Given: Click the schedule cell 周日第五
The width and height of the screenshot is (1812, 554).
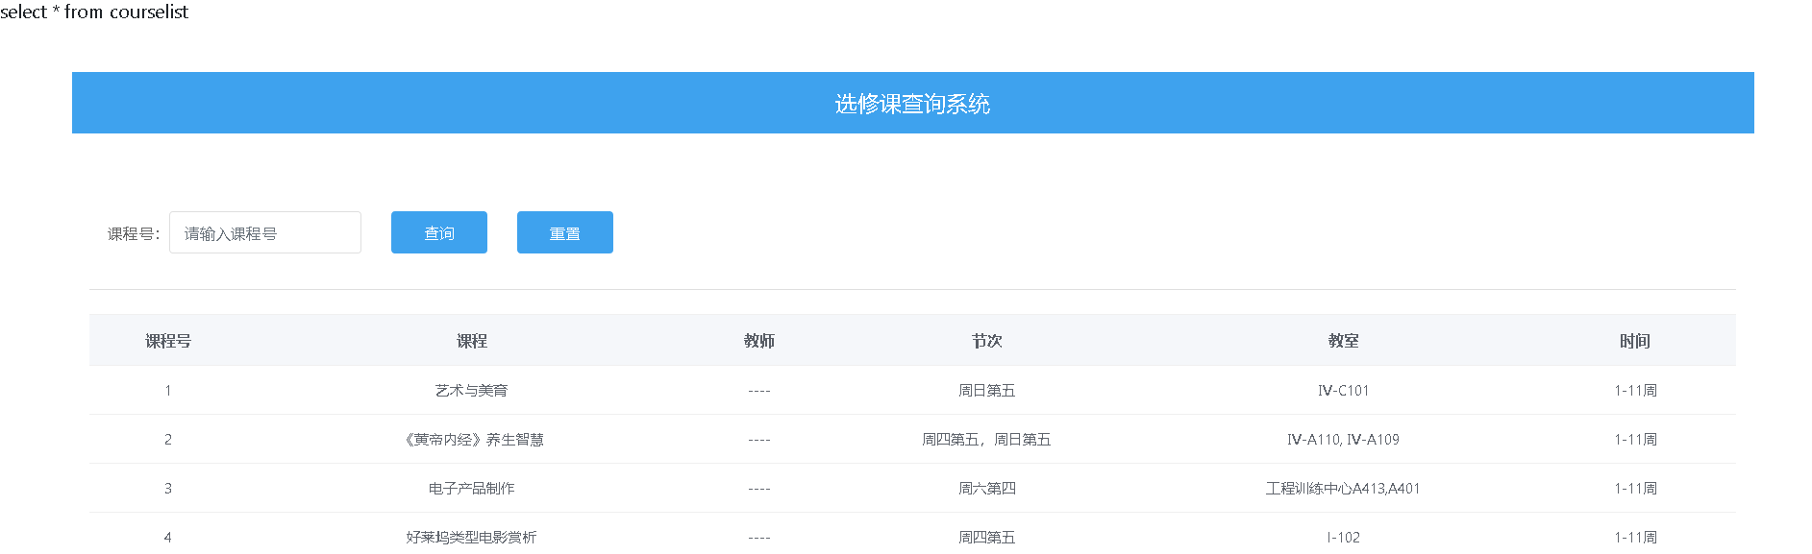Looking at the screenshot, I should [987, 391].
